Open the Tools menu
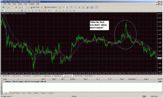This screenshot has width=163, height=98. coord(26,4)
